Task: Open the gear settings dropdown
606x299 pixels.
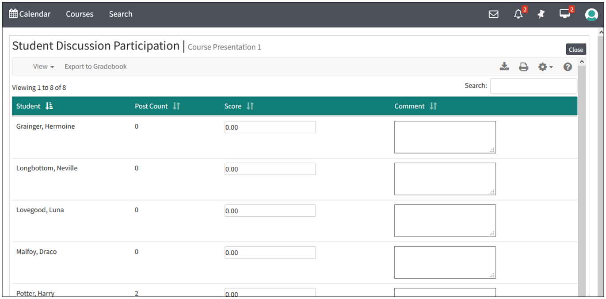Action: 545,67
